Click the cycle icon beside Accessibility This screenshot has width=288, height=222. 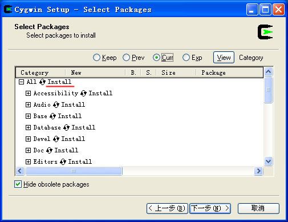click(83, 94)
